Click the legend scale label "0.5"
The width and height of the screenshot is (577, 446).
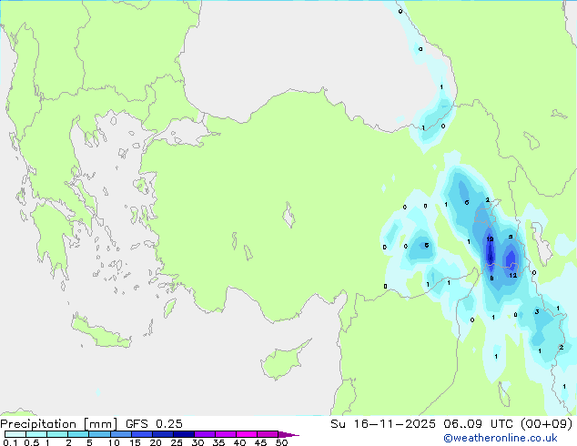click(x=32, y=442)
